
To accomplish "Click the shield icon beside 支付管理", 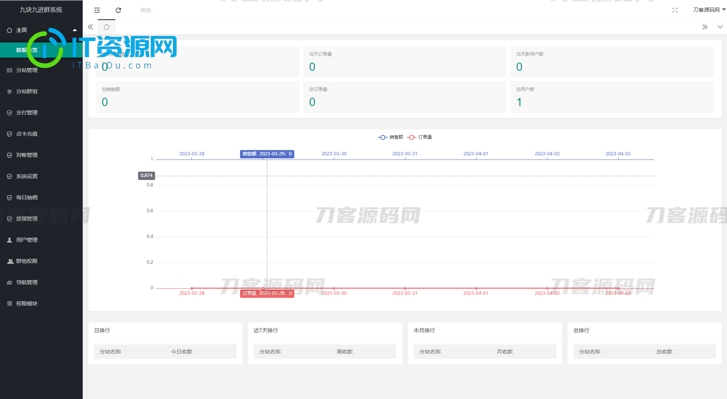I will [9, 113].
